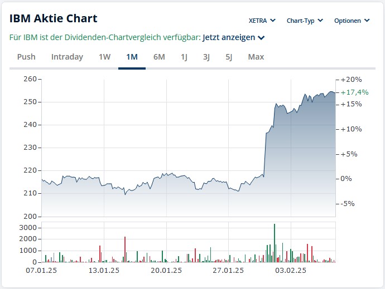385x289 pixels.
Task: Click the IBM Aktie Chart heading
Action: (54, 18)
